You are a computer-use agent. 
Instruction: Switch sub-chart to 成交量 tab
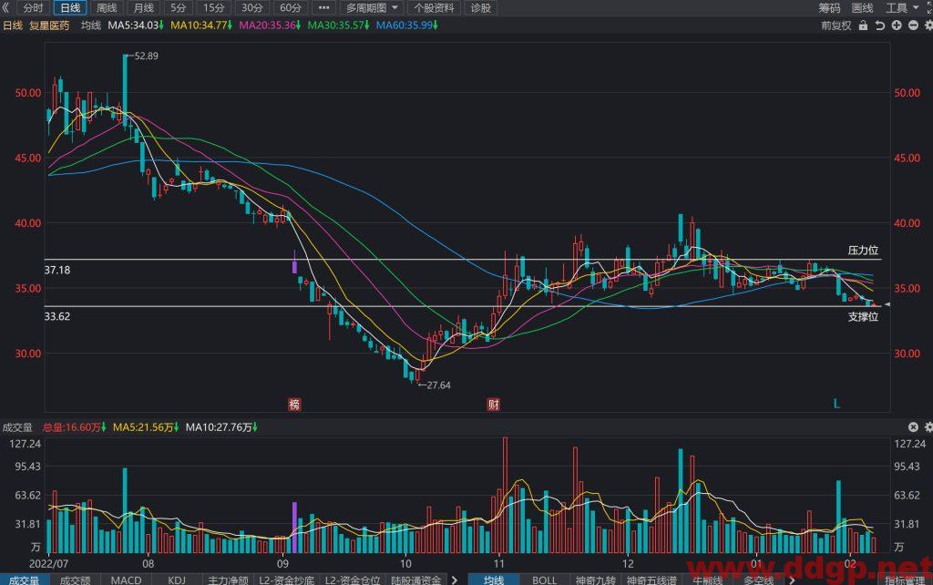(25, 580)
